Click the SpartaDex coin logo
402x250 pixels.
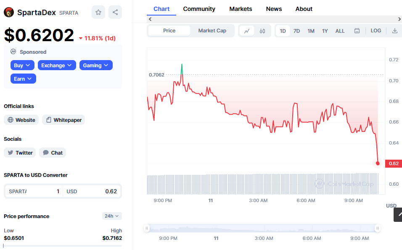pos(9,12)
